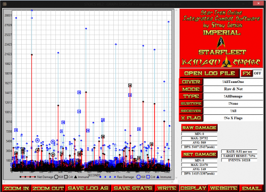Switch to the WRITE tab
The width and height of the screenshot is (266, 192).
pos(167,188)
